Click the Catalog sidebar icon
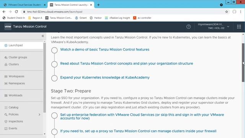The height and width of the screenshot is (138, 245). coord(6,107)
